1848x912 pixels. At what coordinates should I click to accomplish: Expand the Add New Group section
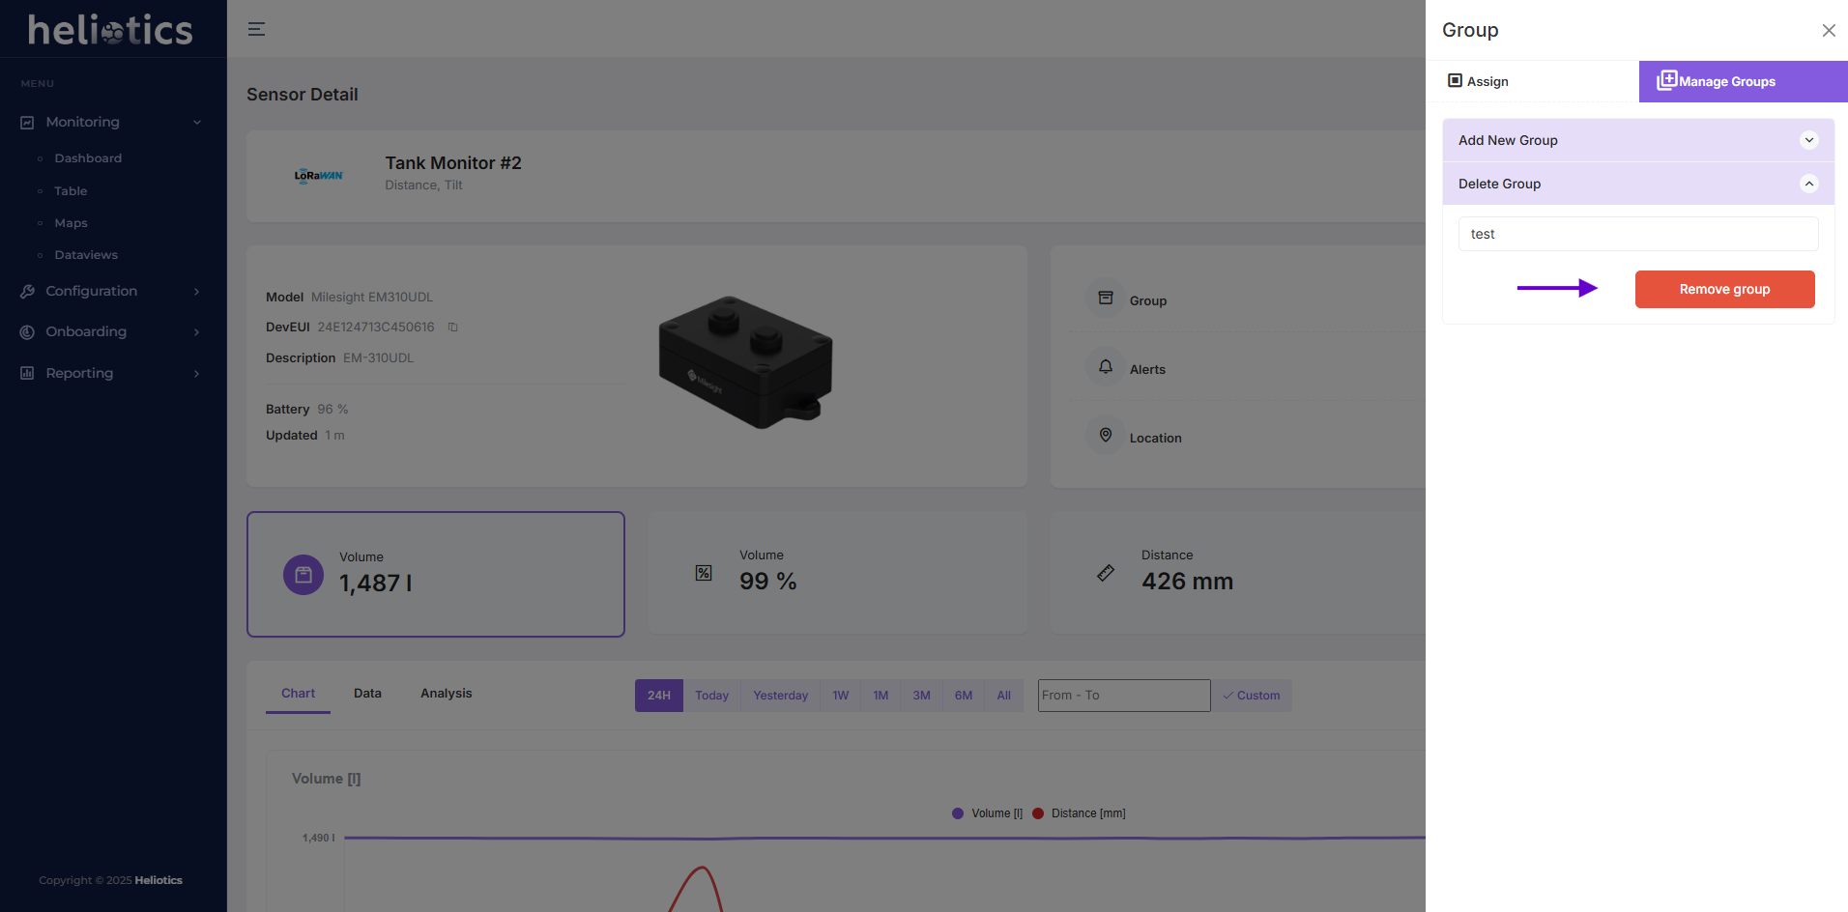coord(1638,140)
